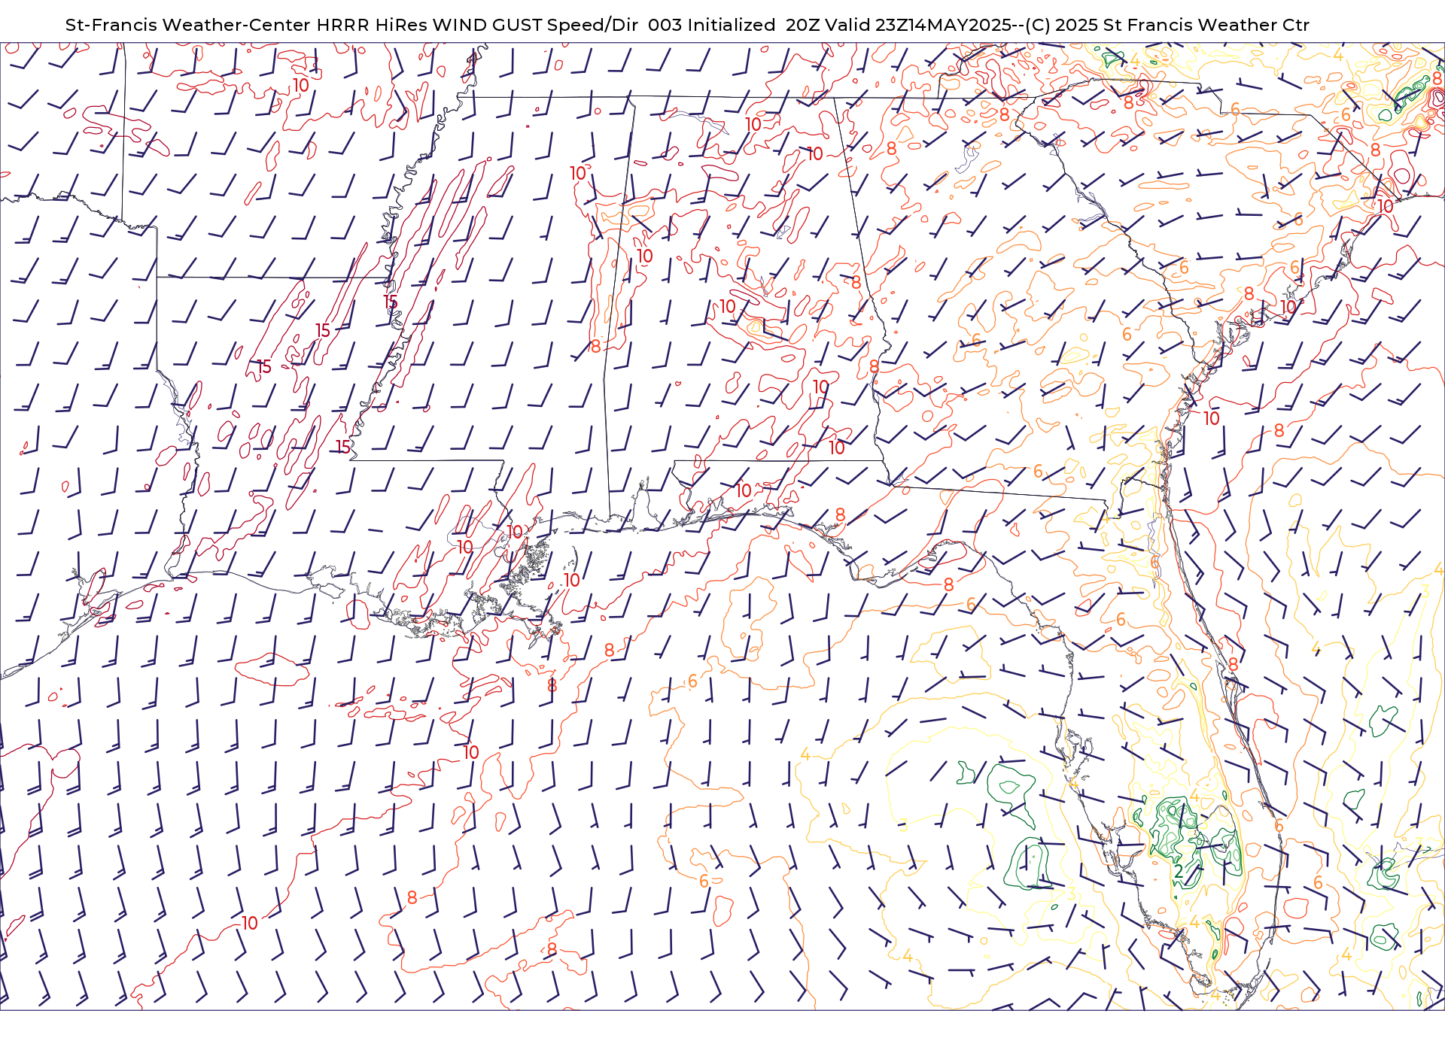This screenshot has width=1445, height=1053.
Task: Click the "(C) 2025 St Francis Weather Ctr" copyright text
Action: (1167, 25)
